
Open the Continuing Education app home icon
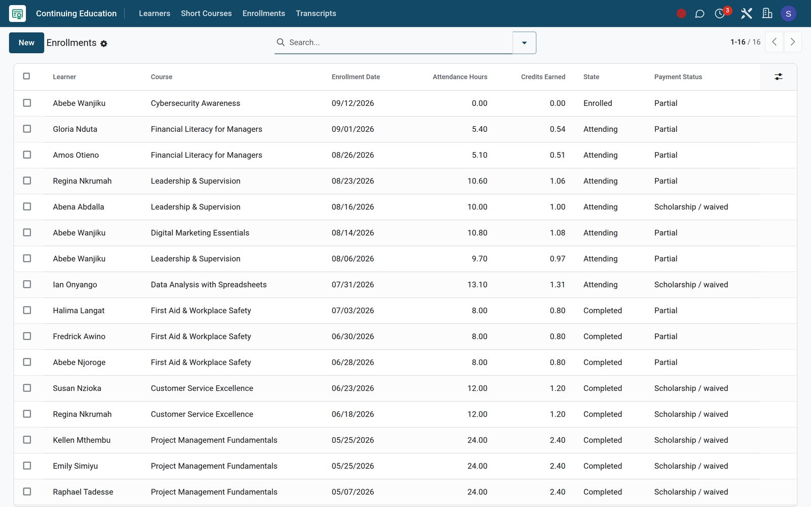pyautogui.click(x=17, y=14)
